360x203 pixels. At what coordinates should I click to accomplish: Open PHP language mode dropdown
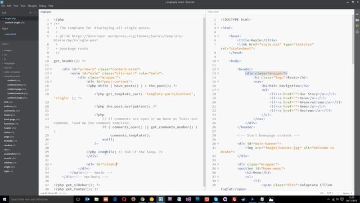click(x=330, y=193)
